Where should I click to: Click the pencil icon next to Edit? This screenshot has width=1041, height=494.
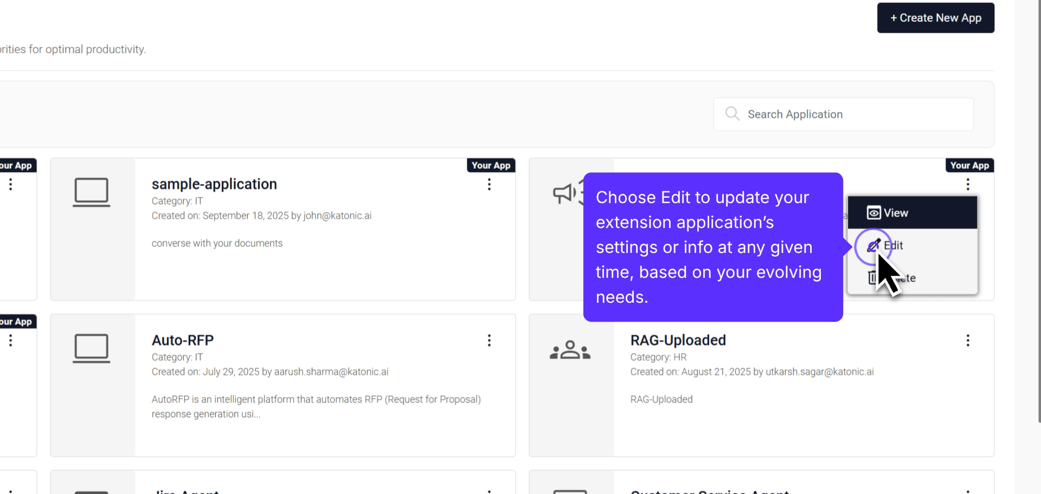pos(873,245)
